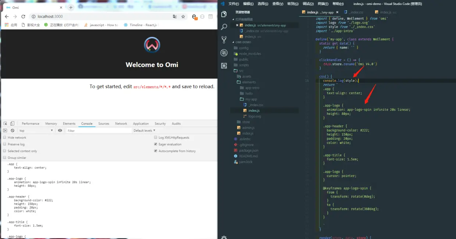Click the spinning Omi logo
The width and height of the screenshot is (456, 239).
tap(152, 45)
